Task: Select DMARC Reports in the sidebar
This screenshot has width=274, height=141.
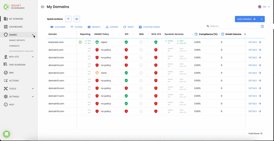Action: 17,40
